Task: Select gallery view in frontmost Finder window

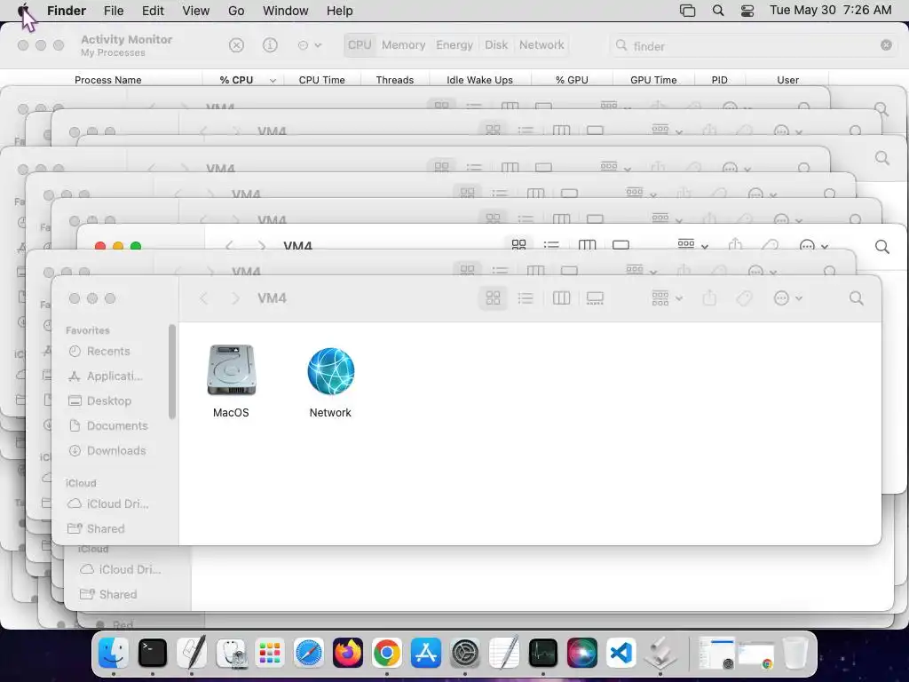Action: tap(595, 298)
